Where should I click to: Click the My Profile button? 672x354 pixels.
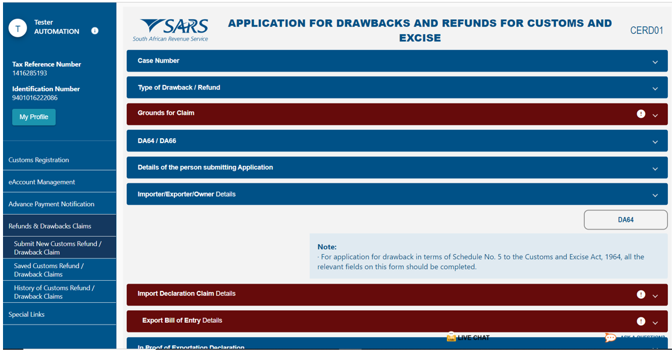click(x=34, y=117)
